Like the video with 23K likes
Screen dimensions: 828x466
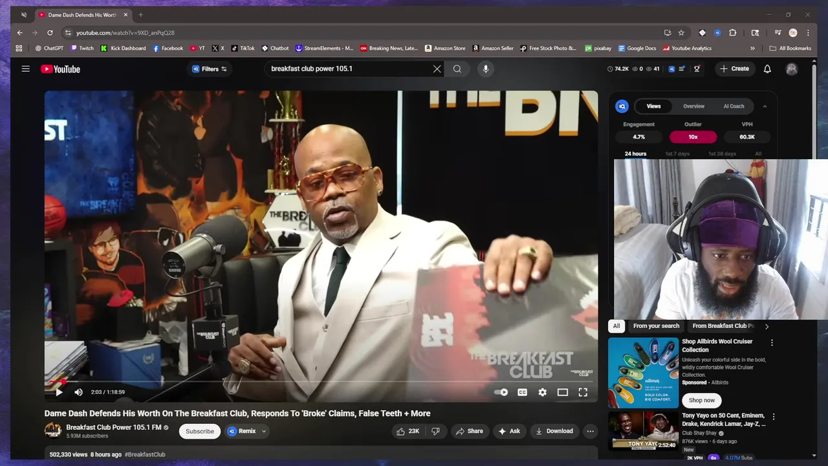click(x=408, y=431)
